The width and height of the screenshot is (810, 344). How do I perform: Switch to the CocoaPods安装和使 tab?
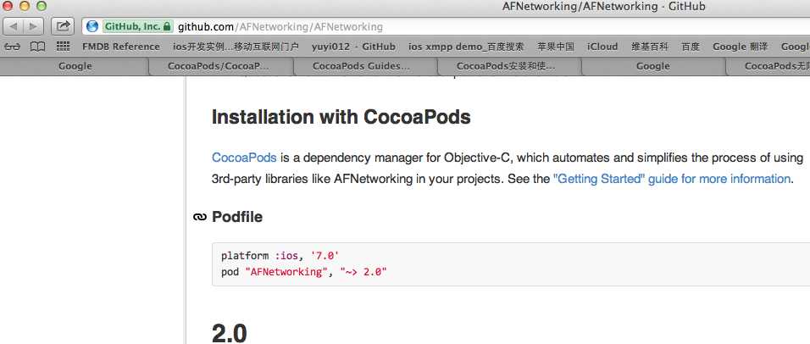(509, 66)
